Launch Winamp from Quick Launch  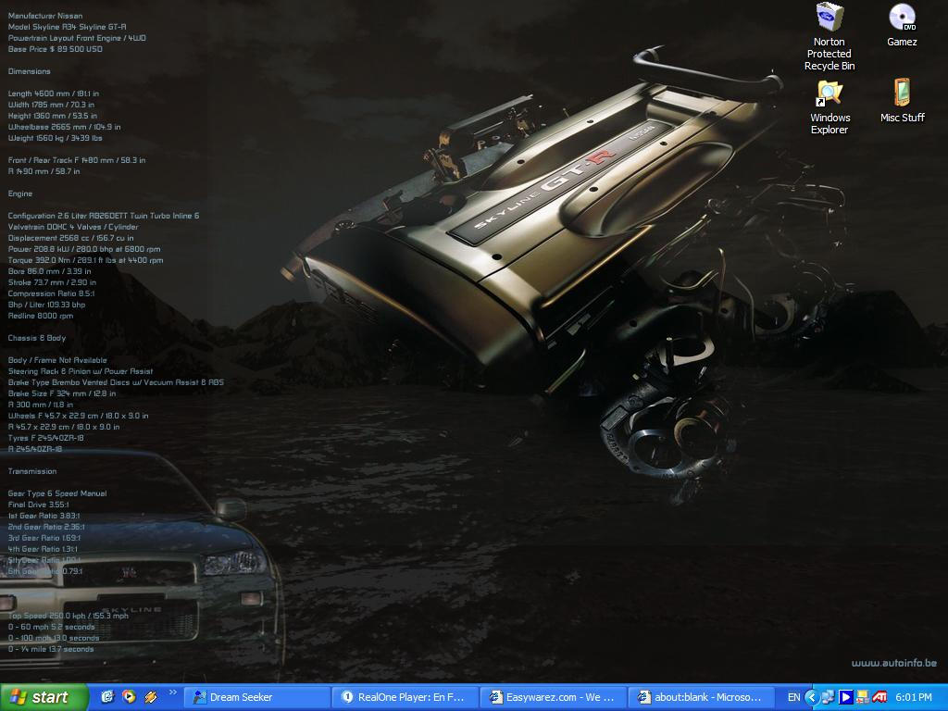click(151, 697)
